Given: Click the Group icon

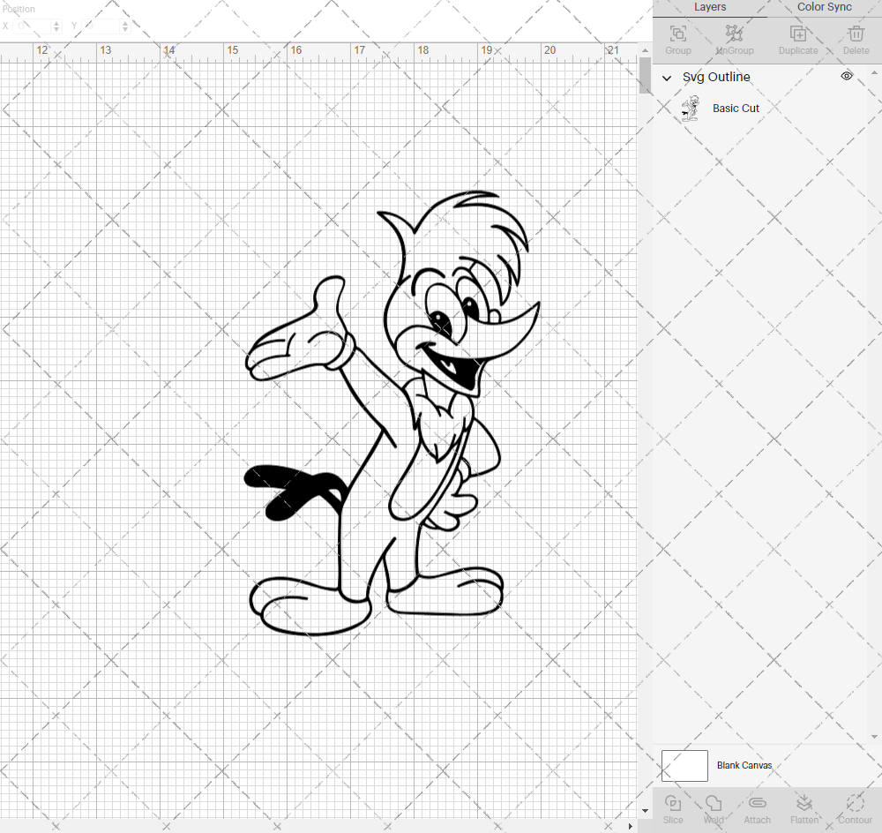Looking at the screenshot, I should point(677,34).
